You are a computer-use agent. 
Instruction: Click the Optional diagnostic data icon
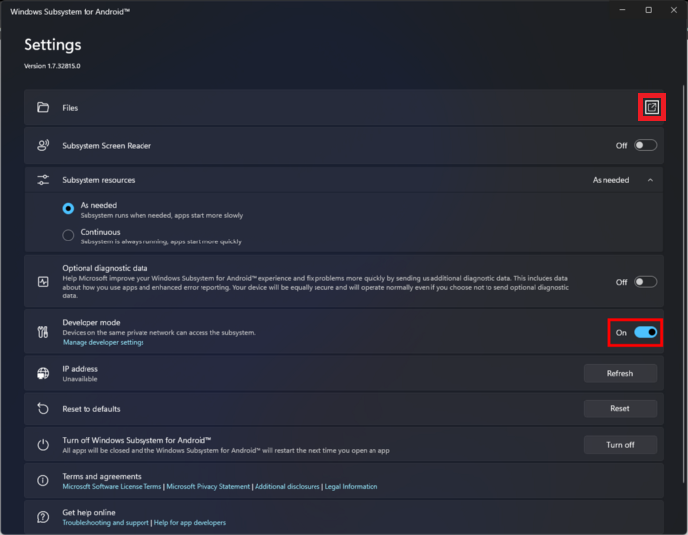tap(43, 281)
